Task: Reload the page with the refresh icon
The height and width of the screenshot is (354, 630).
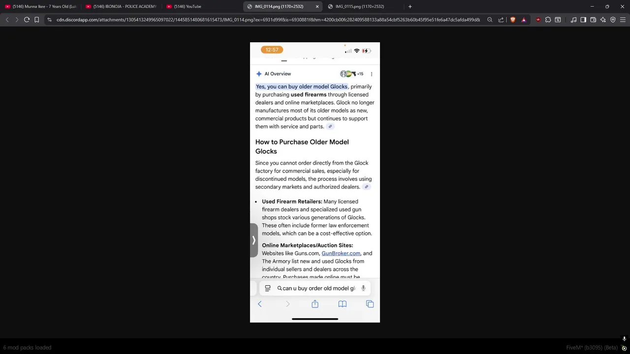Action: coord(27,20)
